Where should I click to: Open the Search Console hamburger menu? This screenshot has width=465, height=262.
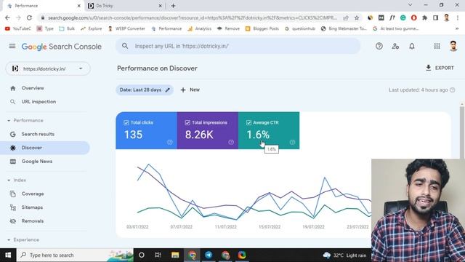[12, 46]
